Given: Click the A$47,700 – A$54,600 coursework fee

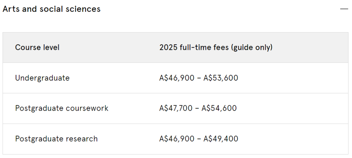Looking at the screenshot, I should coord(198,108).
